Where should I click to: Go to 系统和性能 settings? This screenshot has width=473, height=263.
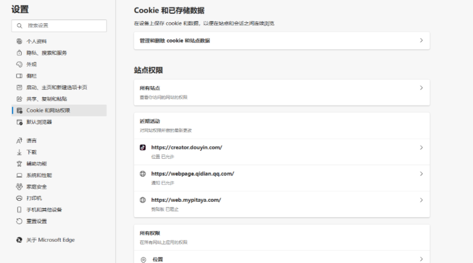point(43,175)
